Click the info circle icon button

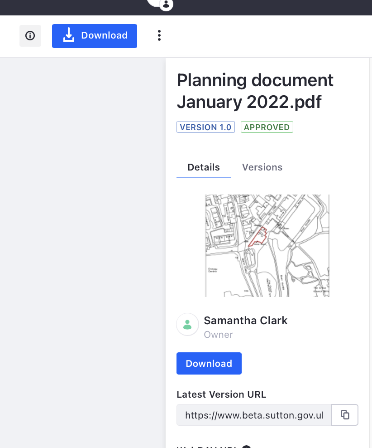coord(30,36)
